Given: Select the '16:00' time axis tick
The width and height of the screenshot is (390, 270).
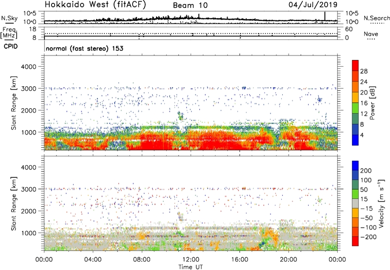Looking at the screenshot, I should pyautogui.click(x=239, y=260).
